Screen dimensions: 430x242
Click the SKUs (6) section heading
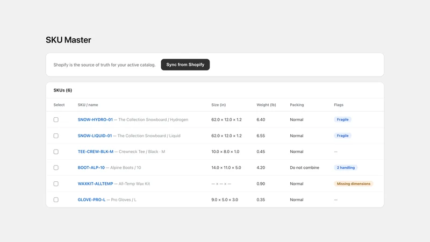click(62, 90)
